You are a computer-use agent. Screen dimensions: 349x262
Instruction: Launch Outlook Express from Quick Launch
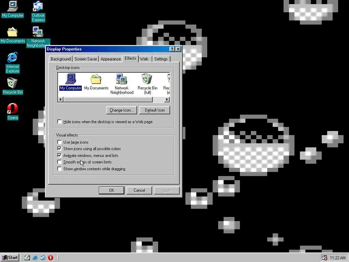tap(43, 258)
